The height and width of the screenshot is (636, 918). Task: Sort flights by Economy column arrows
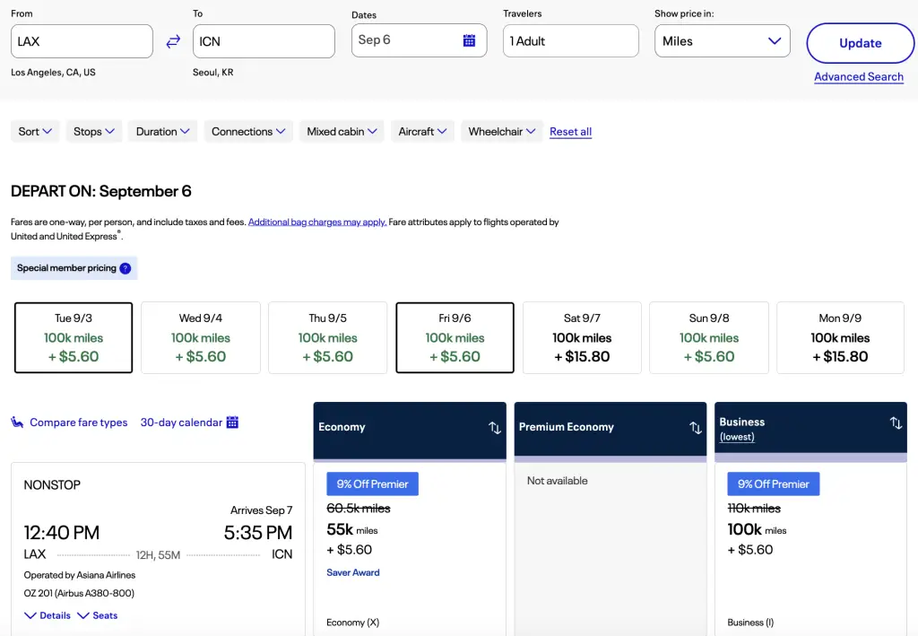(x=494, y=428)
